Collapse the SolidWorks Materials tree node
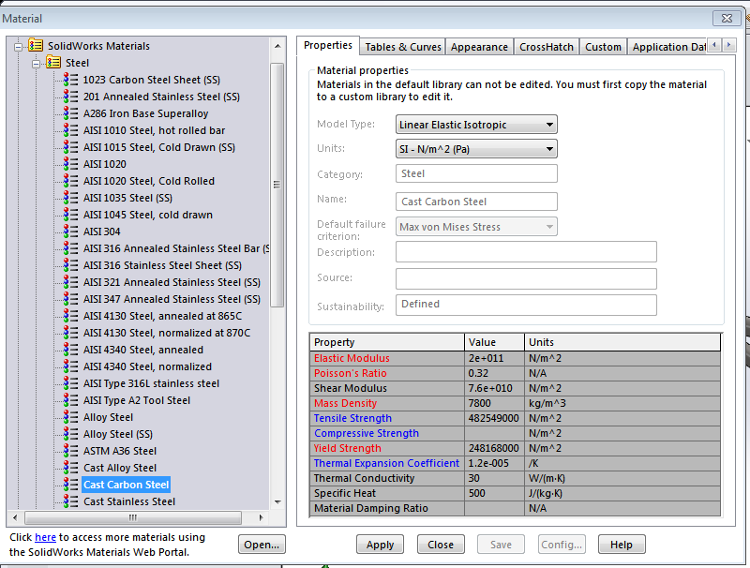750x568 pixels. 18,46
